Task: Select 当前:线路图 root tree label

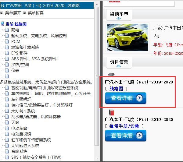Action: (16, 24)
